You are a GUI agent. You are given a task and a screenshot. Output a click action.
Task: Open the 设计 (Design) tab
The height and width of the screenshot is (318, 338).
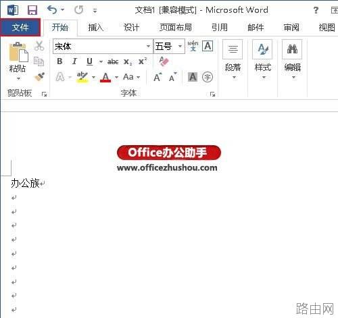coord(131,28)
